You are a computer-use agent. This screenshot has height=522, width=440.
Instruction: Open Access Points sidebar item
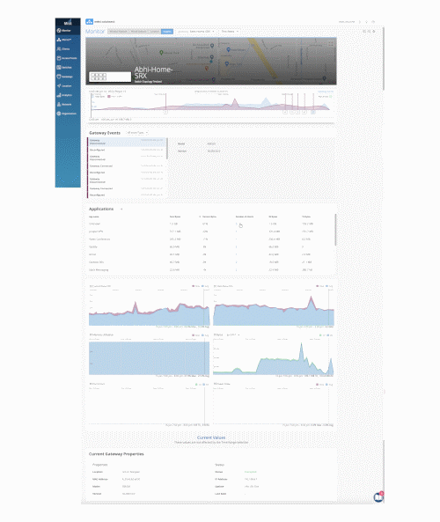coord(68,58)
